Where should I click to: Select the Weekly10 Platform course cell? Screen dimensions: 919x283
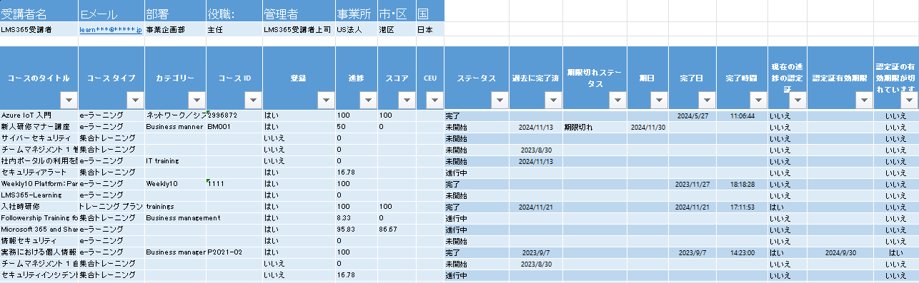(39, 183)
